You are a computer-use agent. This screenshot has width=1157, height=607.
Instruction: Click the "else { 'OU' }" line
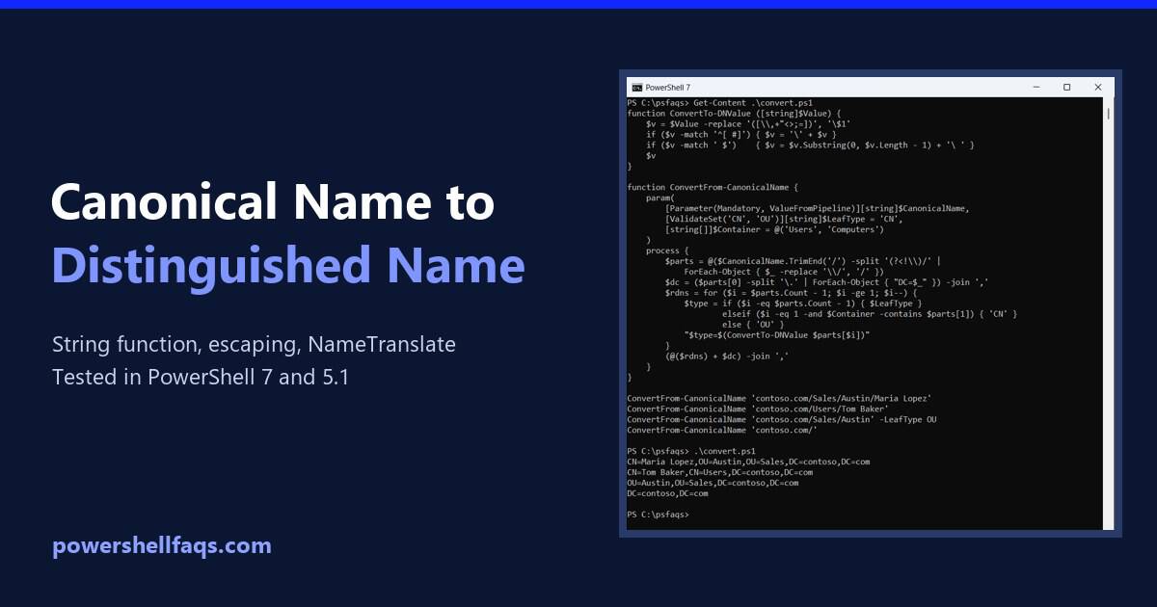[755, 325]
